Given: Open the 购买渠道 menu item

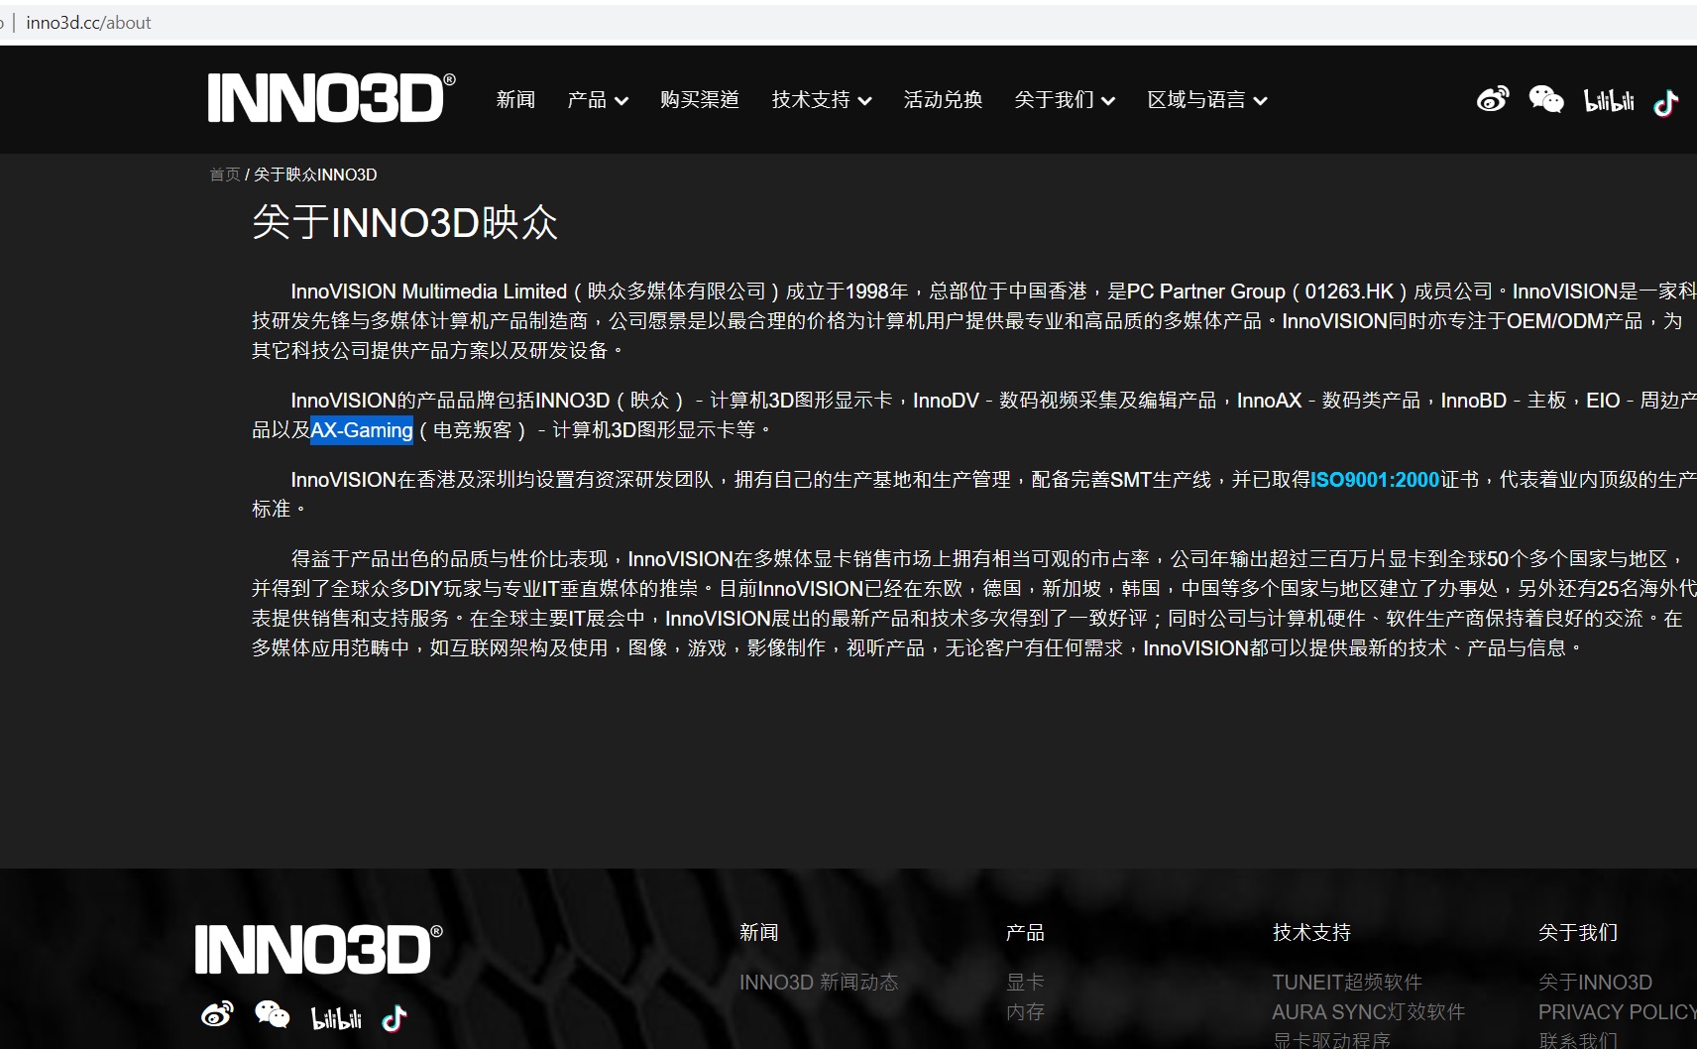Looking at the screenshot, I should click(700, 100).
